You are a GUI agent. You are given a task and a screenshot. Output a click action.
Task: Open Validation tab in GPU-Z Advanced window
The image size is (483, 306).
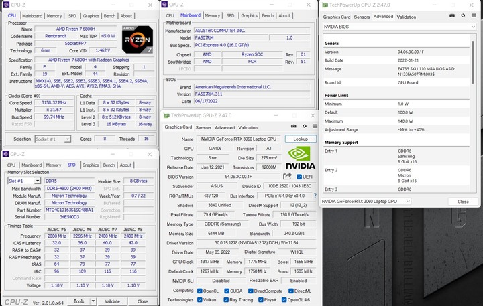tap(407, 17)
